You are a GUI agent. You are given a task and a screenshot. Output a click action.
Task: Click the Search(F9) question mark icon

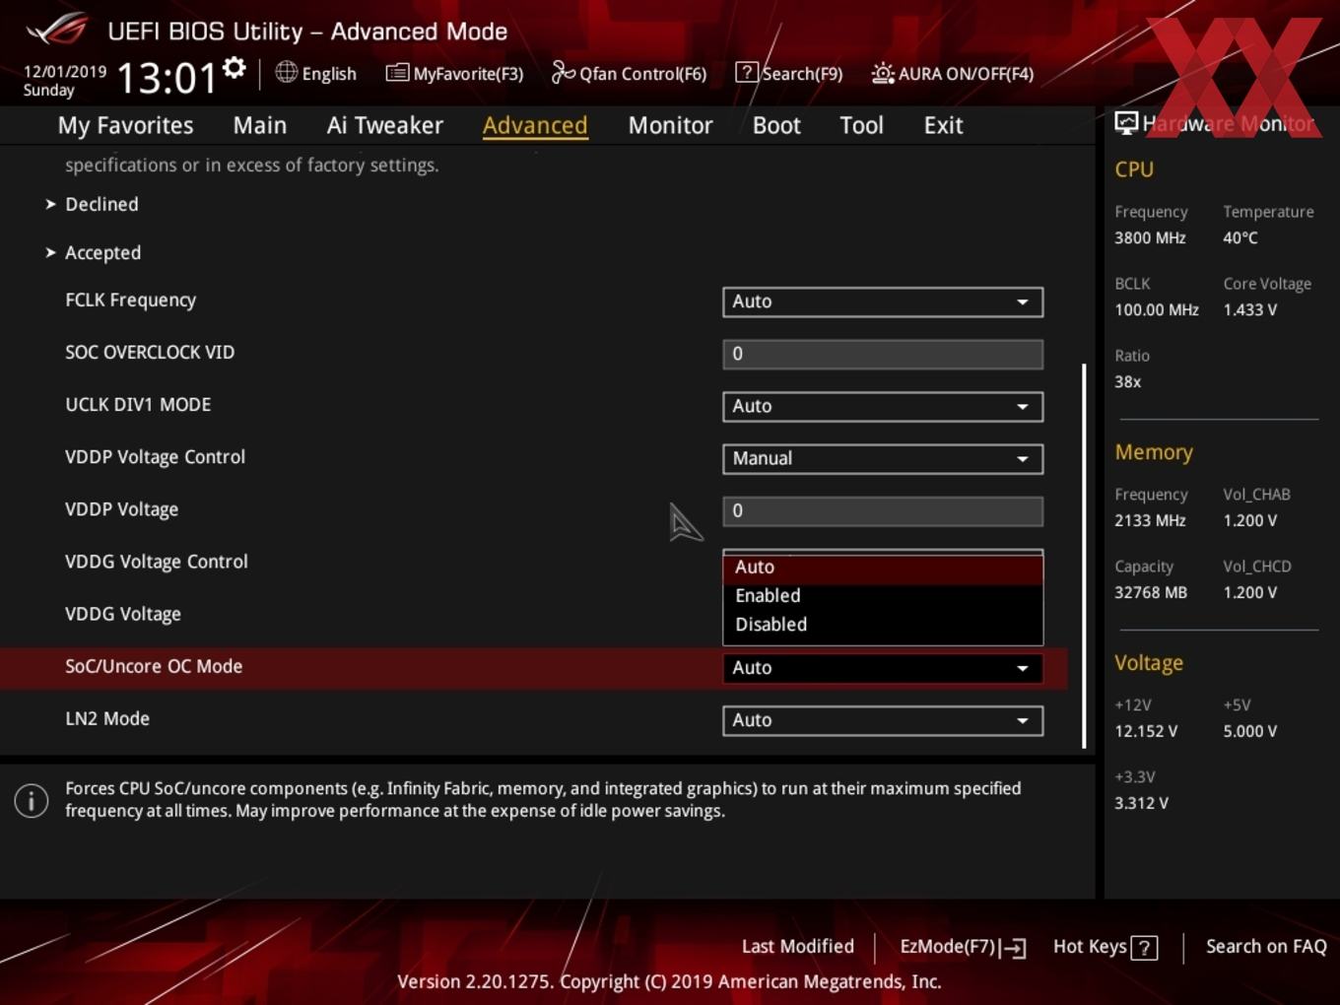click(747, 73)
